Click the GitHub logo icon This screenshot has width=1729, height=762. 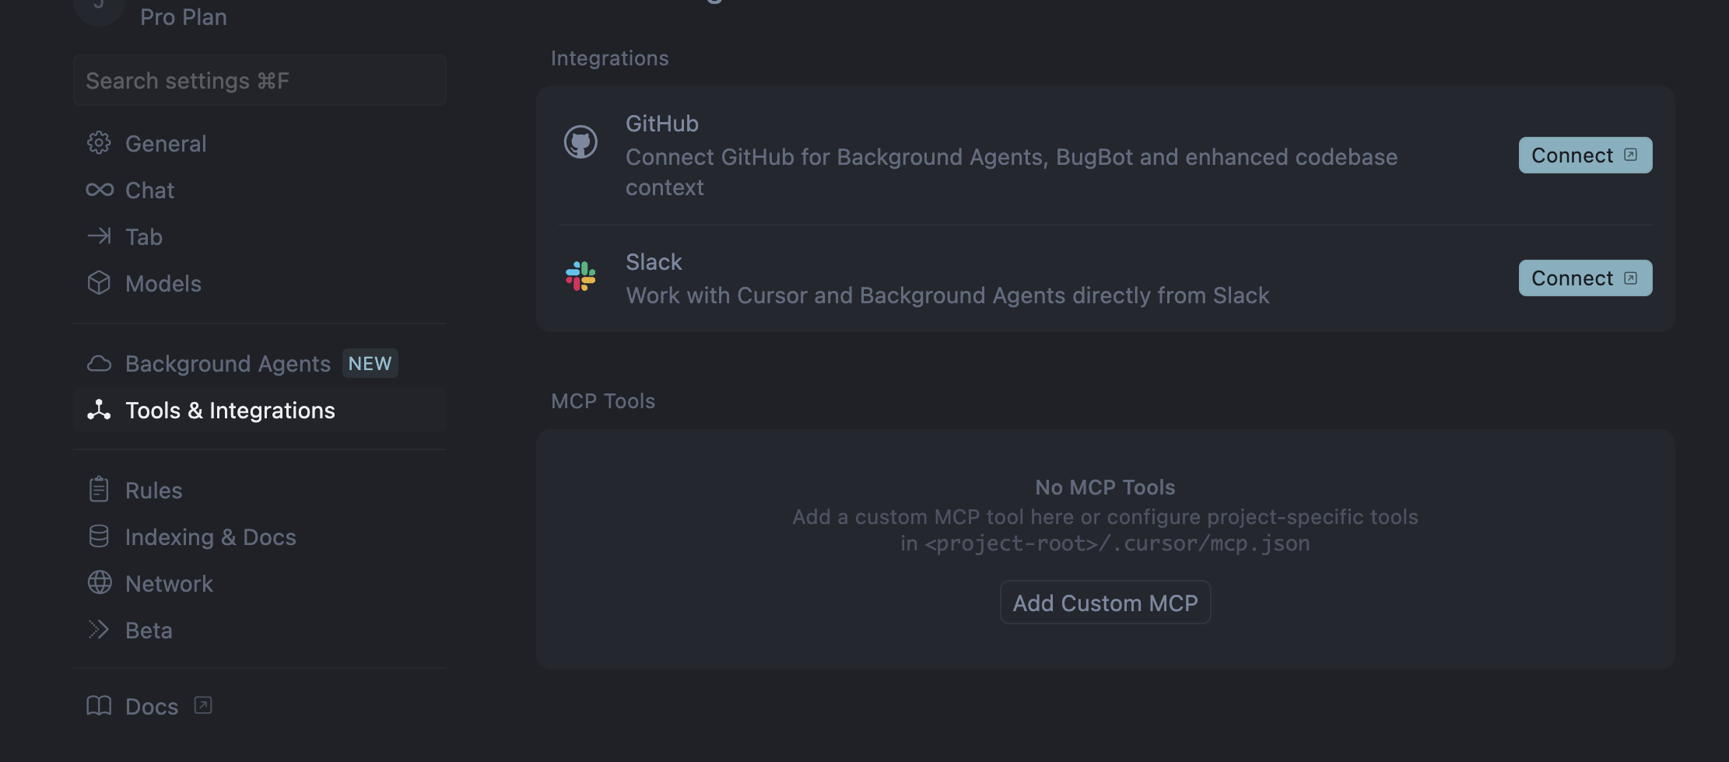point(580,142)
